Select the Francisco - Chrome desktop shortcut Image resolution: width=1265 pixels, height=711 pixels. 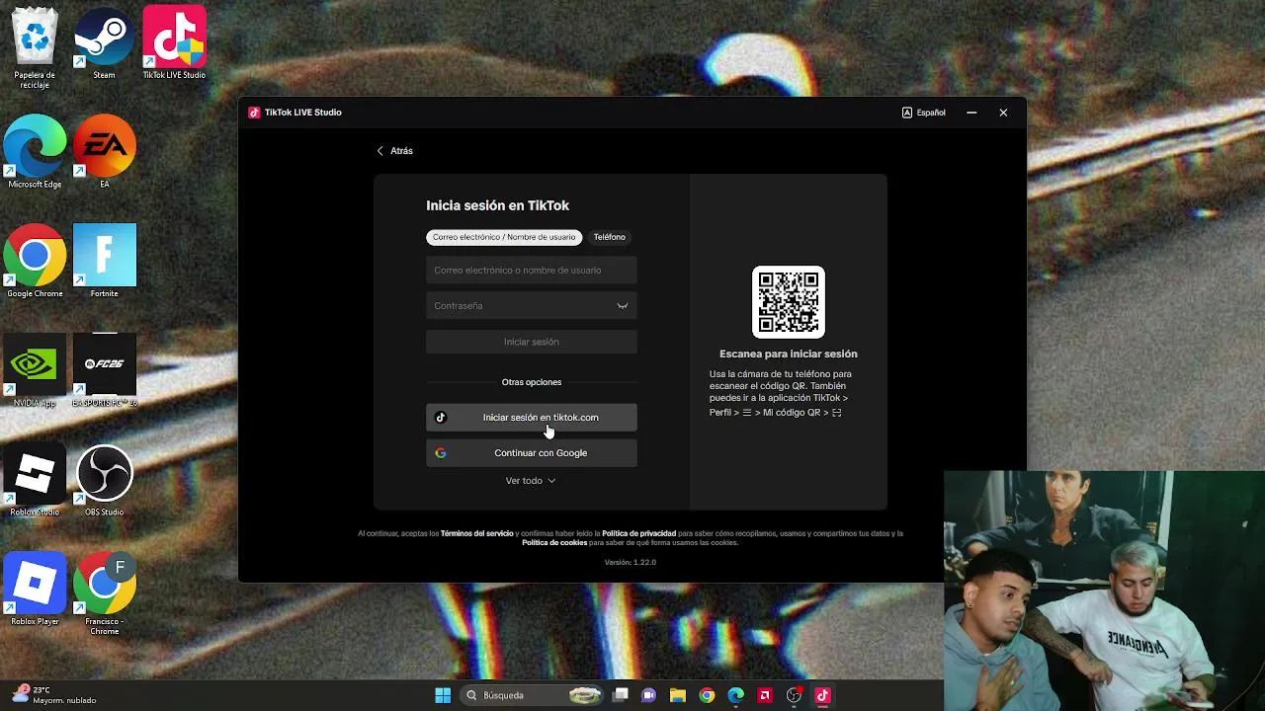pyautogui.click(x=104, y=594)
